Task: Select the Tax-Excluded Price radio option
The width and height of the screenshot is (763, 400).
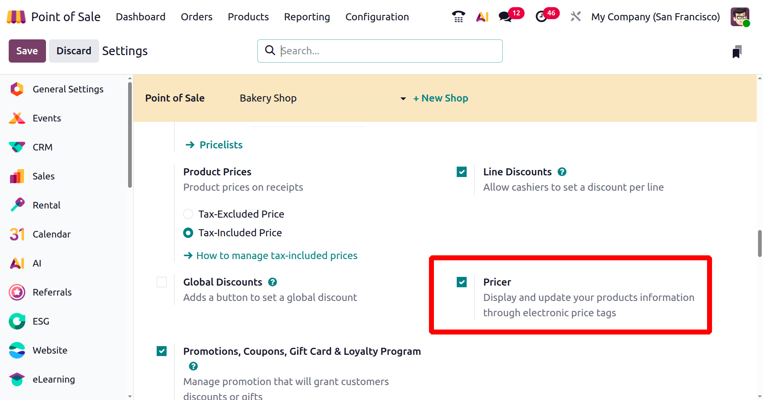Action: click(188, 214)
